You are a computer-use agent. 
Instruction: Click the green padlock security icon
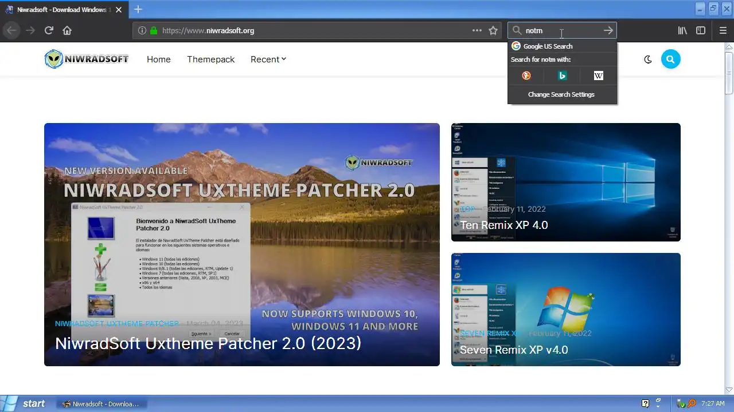154,30
